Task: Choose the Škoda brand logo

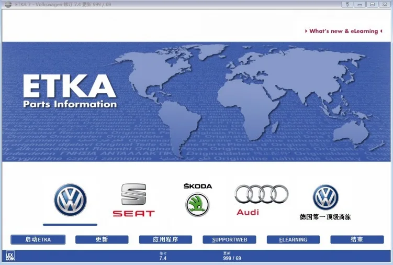Action: point(197,200)
